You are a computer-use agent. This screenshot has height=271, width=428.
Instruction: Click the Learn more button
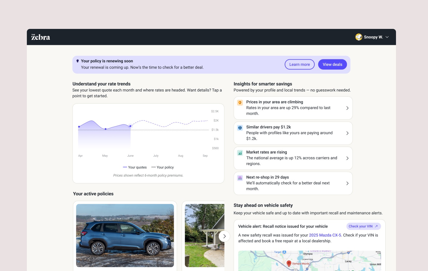299,65
